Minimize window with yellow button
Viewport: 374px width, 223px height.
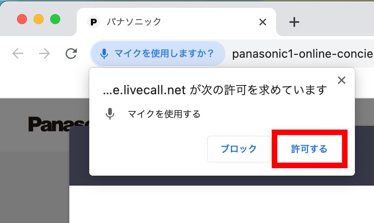[x=39, y=19]
